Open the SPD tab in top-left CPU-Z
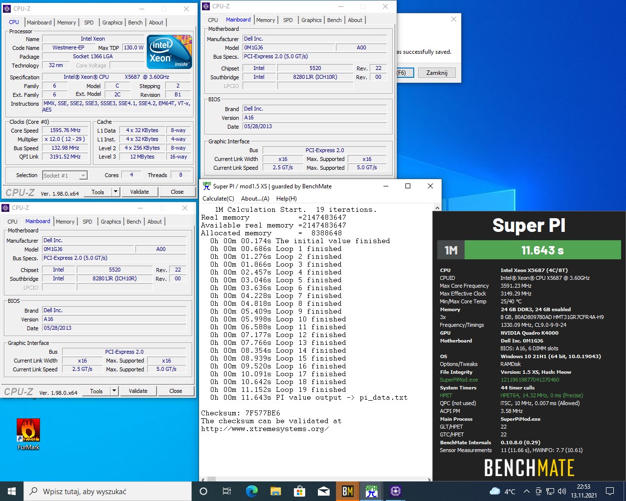 click(x=89, y=23)
